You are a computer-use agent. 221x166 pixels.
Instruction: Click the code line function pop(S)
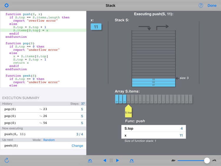point(20,43)
